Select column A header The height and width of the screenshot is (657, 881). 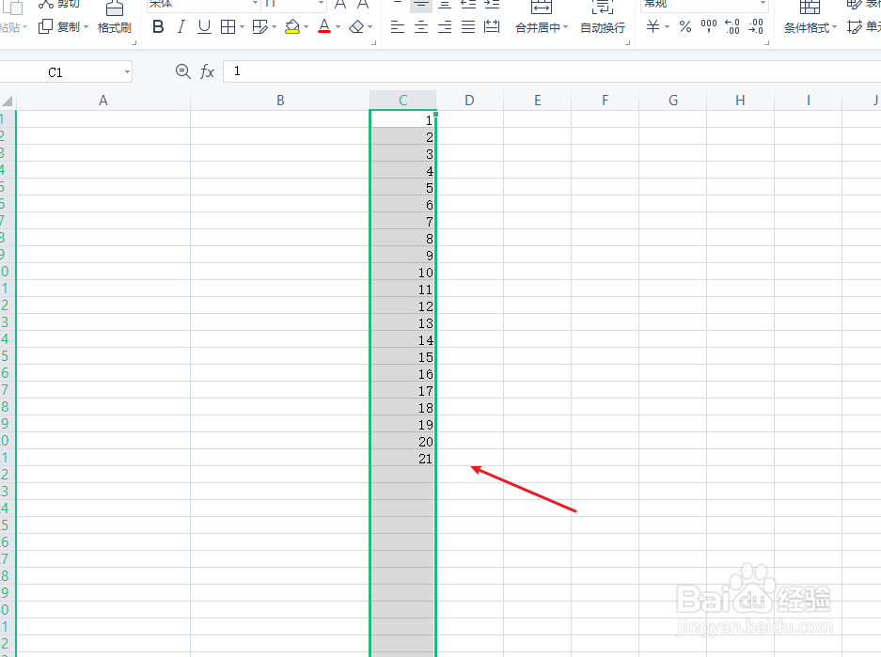103,101
